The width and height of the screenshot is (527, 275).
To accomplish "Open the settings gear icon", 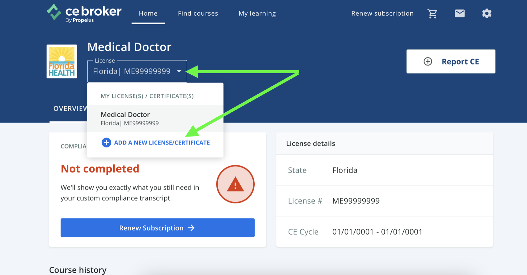I will pos(487,13).
